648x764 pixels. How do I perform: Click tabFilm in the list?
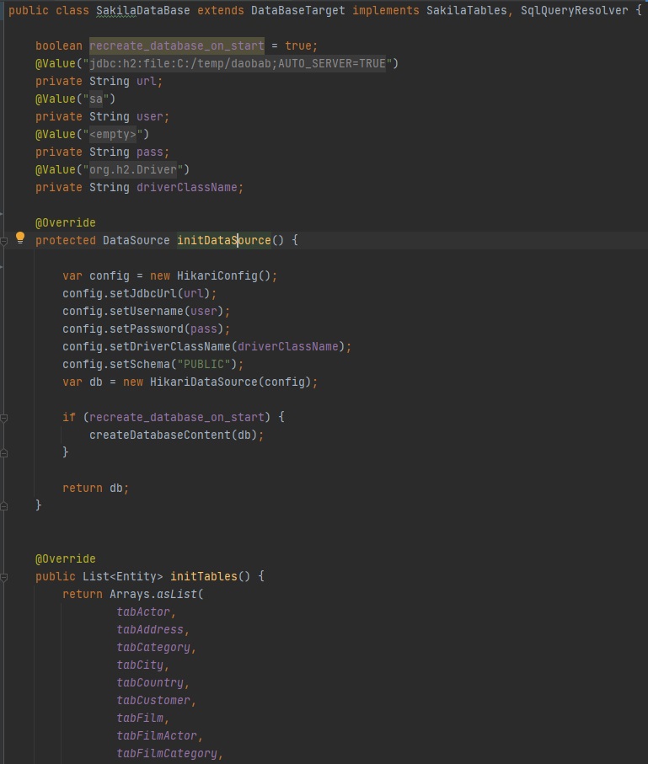click(x=140, y=719)
